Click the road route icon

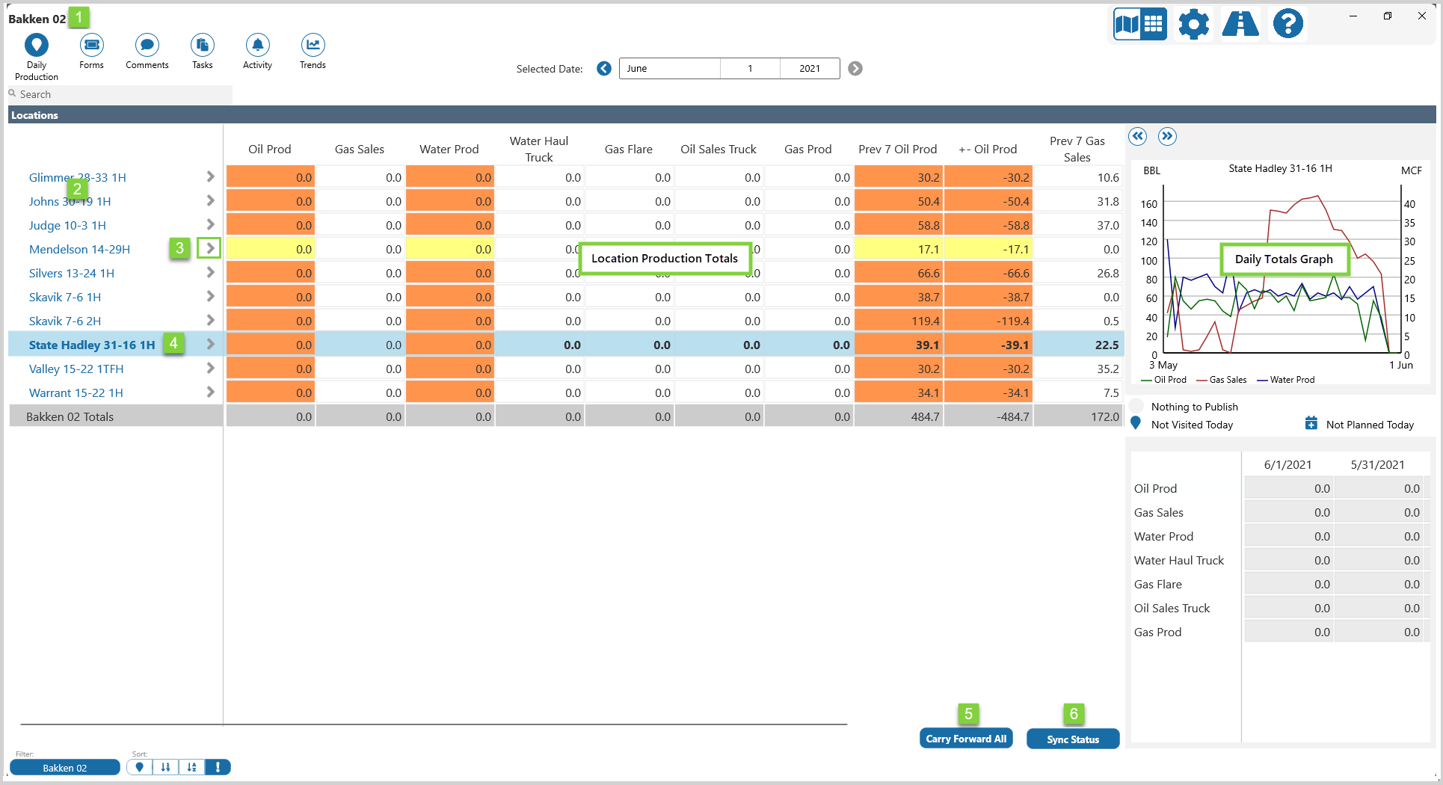1240,25
